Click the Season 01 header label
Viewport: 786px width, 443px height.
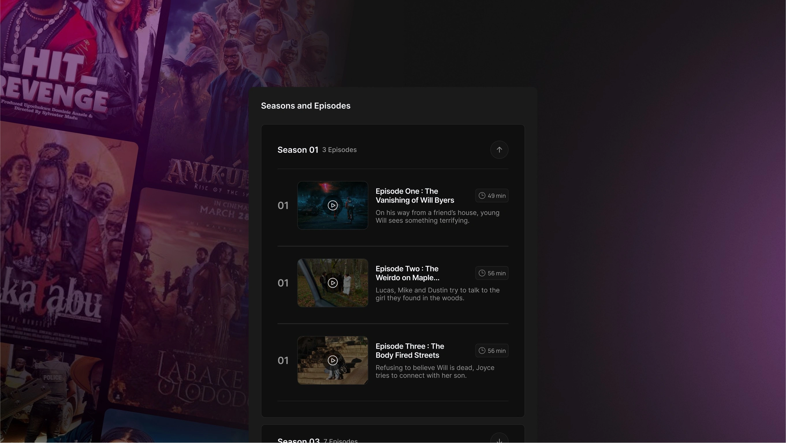(297, 150)
